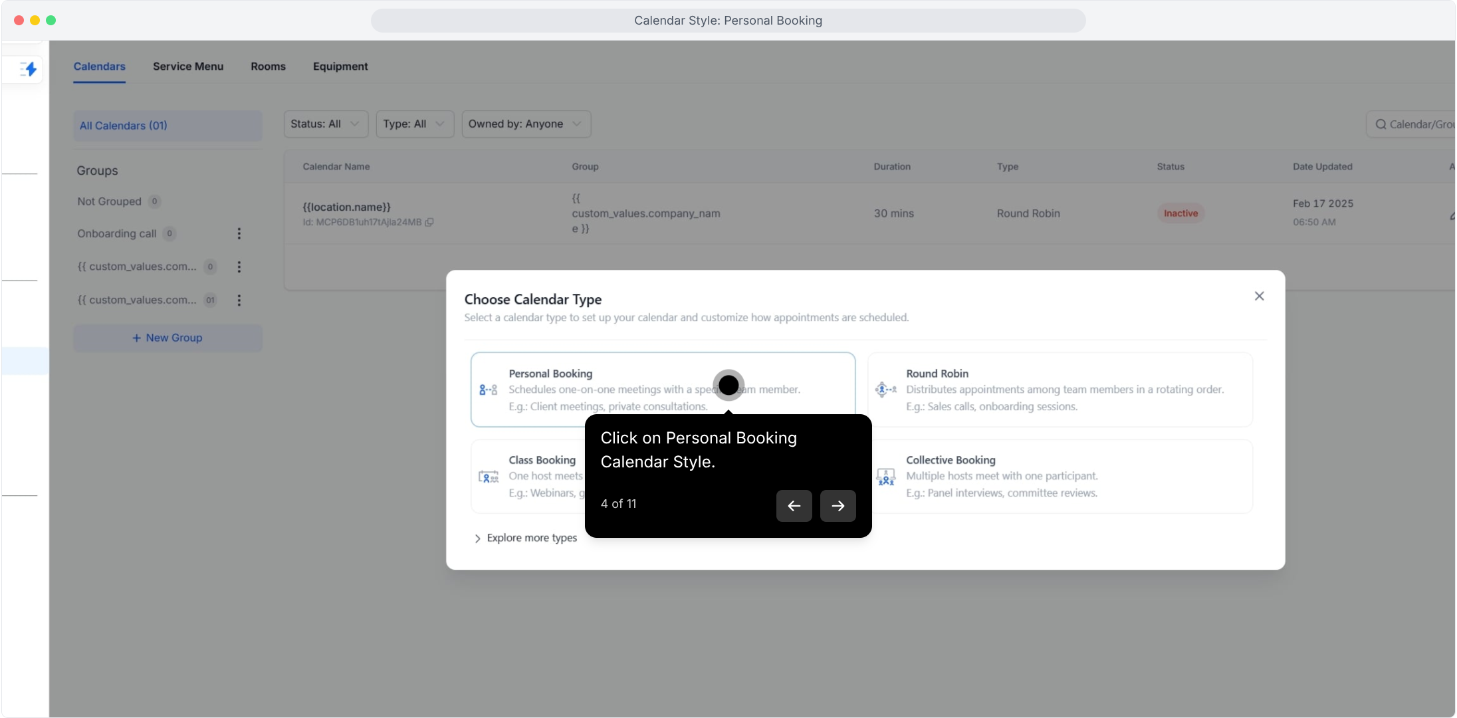Click the New Group button

[168, 338]
